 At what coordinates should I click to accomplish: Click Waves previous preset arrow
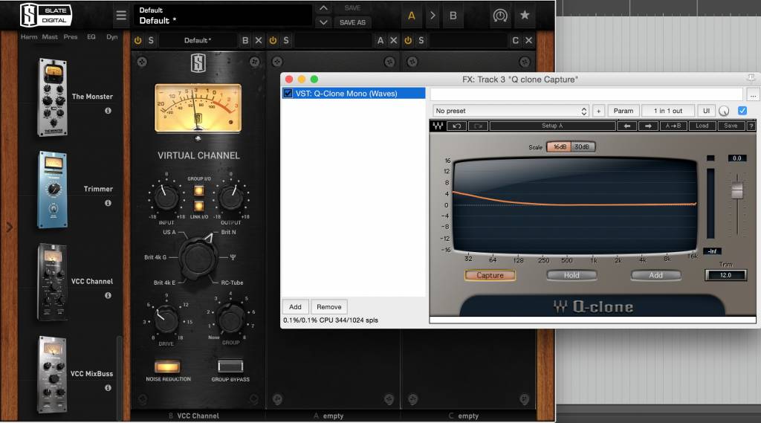[x=627, y=126]
